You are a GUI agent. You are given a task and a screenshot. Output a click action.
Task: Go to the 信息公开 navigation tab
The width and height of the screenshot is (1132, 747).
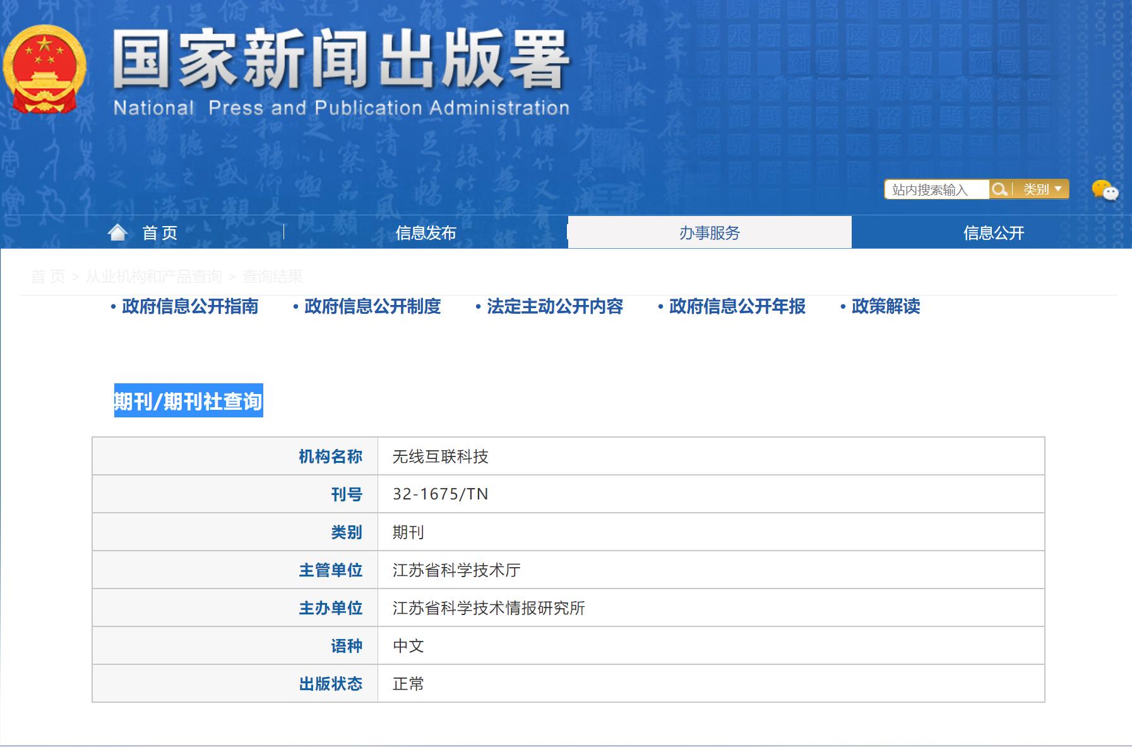pos(993,233)
